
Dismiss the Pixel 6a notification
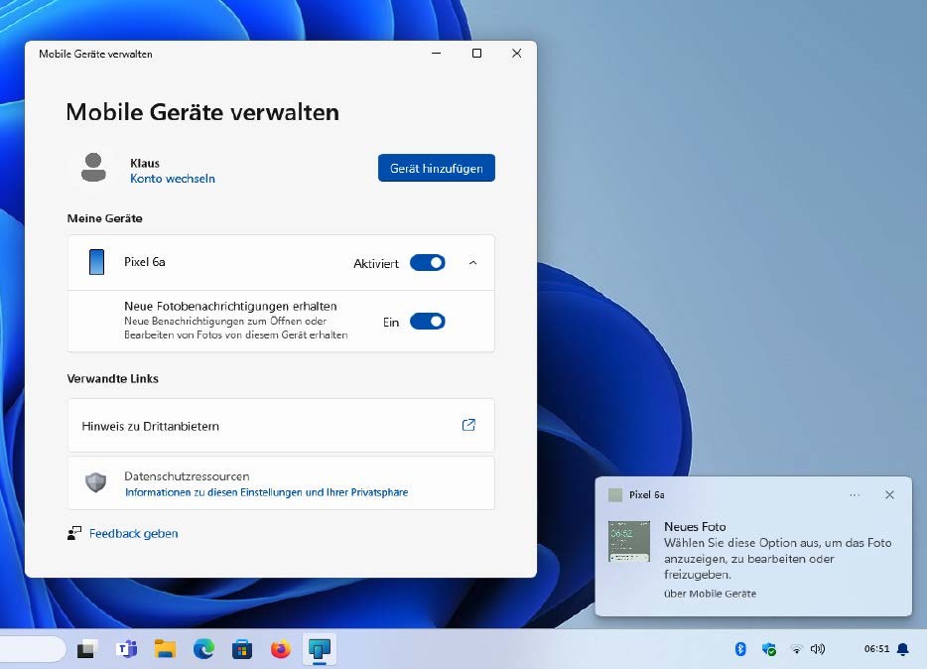pos(889,494)
